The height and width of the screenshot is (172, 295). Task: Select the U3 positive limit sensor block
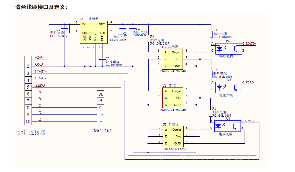[x=172, y=59]
